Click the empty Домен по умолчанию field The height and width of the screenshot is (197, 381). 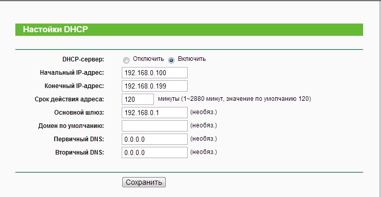154,126
